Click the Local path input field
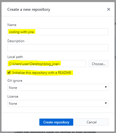Image resolution: width=116 pixels, height=133 pixels. point(47,64)
